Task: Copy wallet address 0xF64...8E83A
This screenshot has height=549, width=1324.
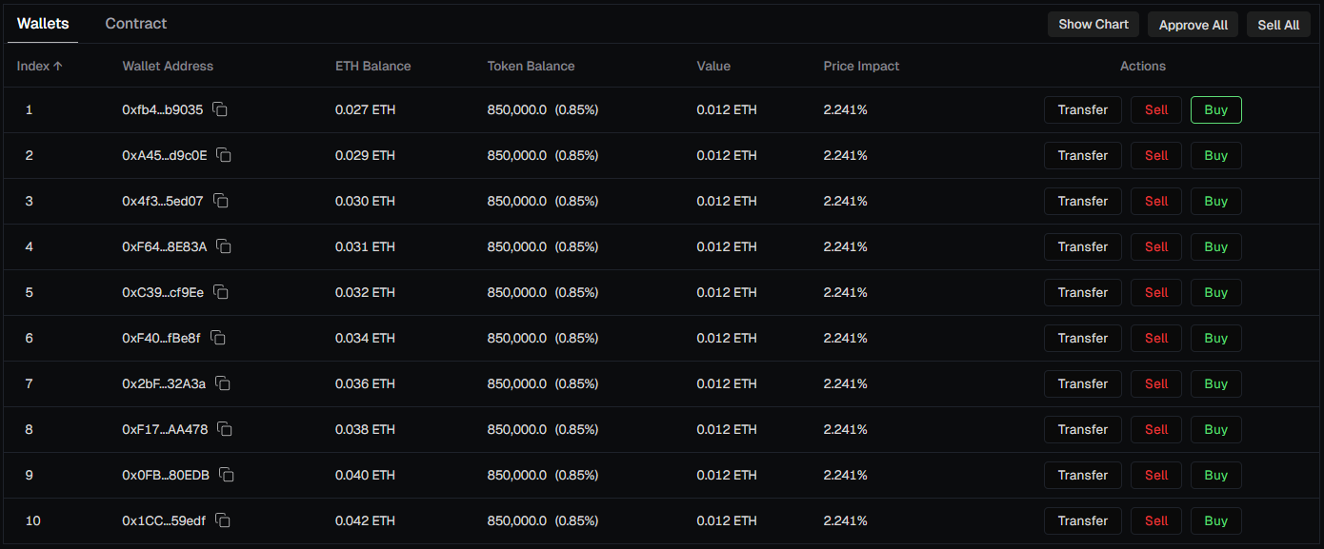Action: pyautogui.click(x=225, y=246)
